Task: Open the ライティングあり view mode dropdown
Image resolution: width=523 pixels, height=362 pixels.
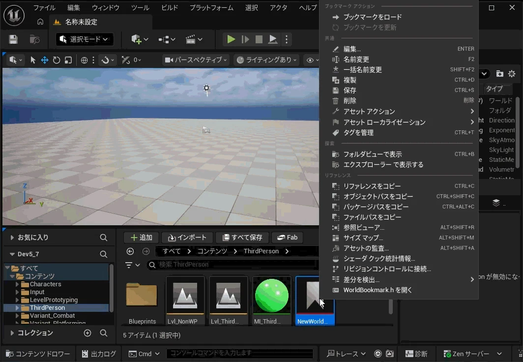Action: coord(267,60)
